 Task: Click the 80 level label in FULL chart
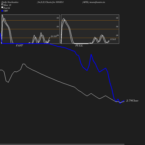tap(117, 18)
